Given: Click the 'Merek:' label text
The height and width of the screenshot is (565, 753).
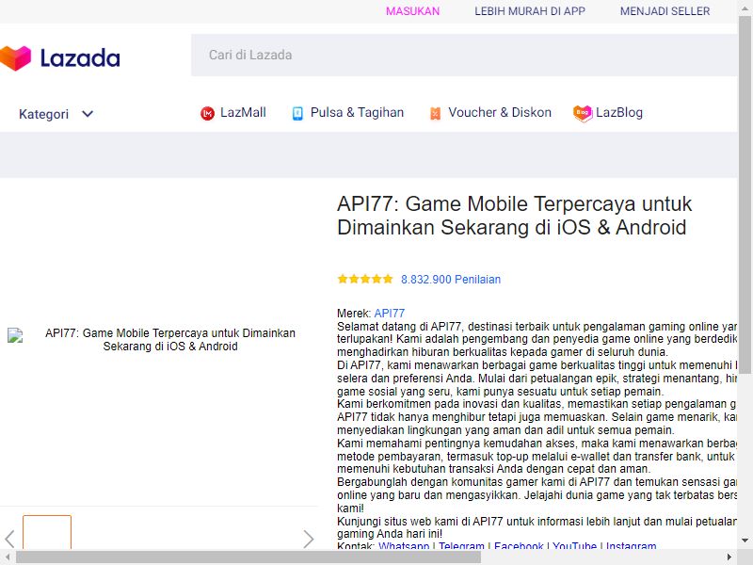Looking at the screenshot, I should point(354,314).
